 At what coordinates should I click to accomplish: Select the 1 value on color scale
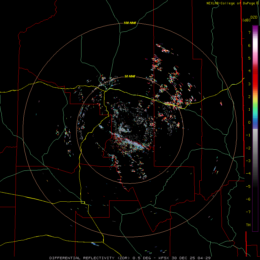coord(249,109)
